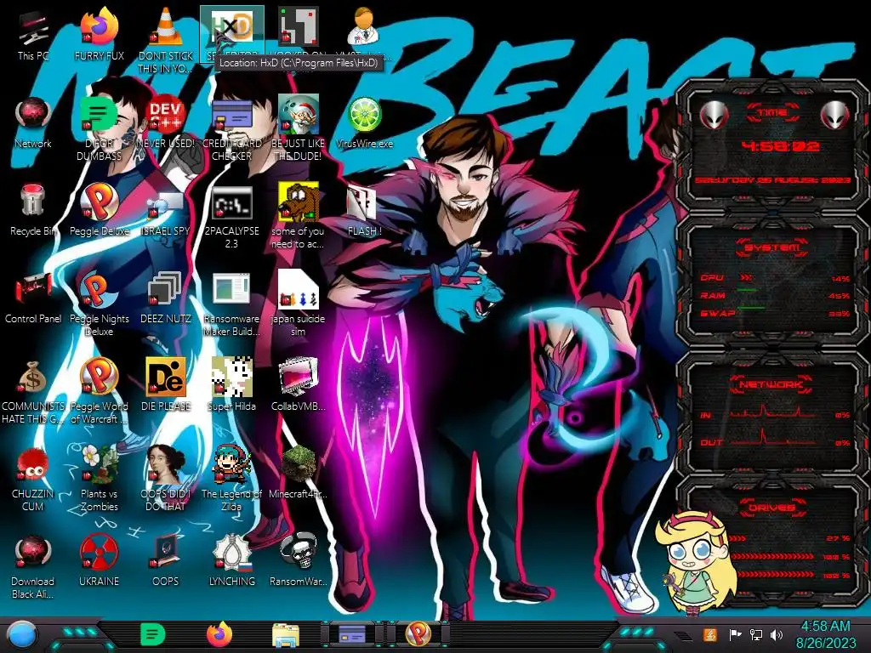
Task: Click the RAM usage row in gadget
Action: point(775,295)
